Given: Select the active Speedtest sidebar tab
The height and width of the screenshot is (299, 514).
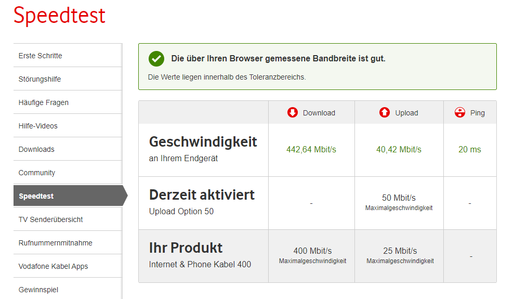Looking at the screenshot, I should (36, 196).
